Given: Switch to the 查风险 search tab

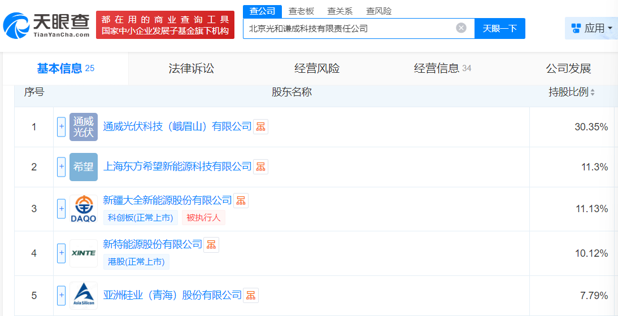Looking at the screenshot, I should [378, 11].
